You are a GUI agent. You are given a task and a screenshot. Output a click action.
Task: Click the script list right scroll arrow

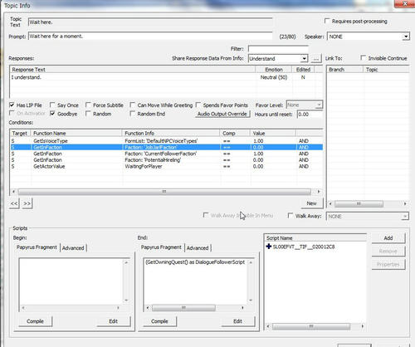pyautogui.click(x=362, y=326)
